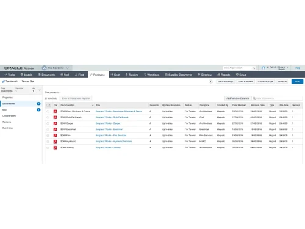Image resolution: width=305 pixels, height=229 pixels.
Task: Open PDF icon for BOM Fire row
Action: 55,136
